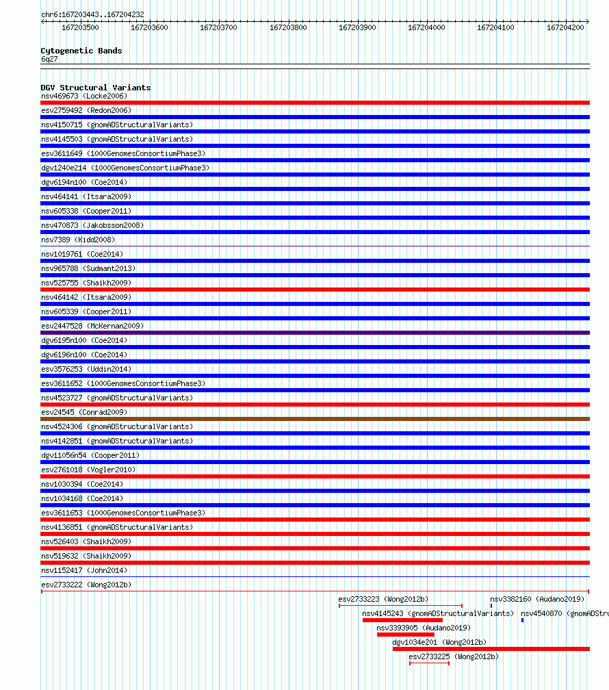Open the esv3611652 (1000GenomesConsortiumPhase3) label
The image size is (609, 690).
[123, 384]
